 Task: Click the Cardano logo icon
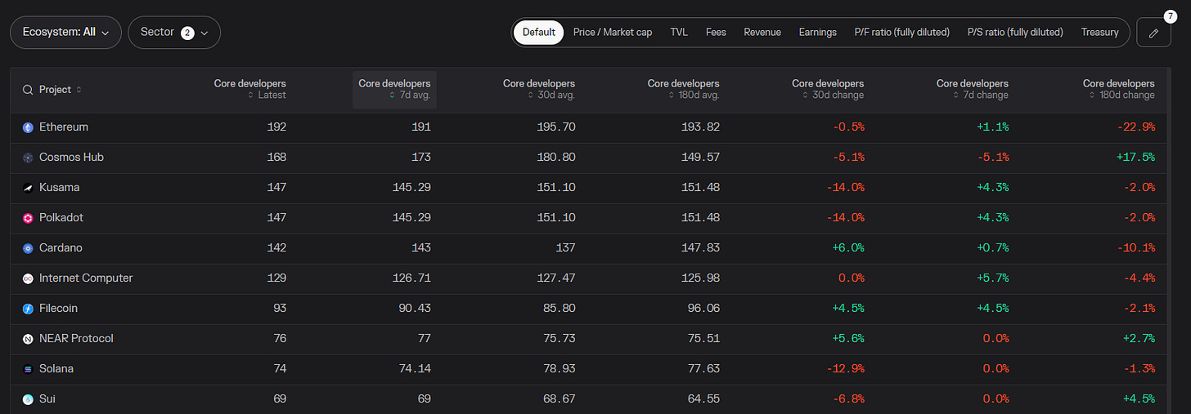point(28,248)
